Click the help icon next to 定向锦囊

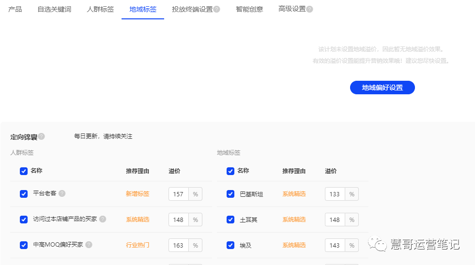42,136
